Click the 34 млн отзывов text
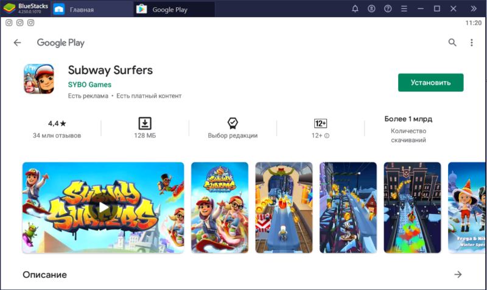Image resolution: width=487 pixels, height=290 pixels. [57, 136]
